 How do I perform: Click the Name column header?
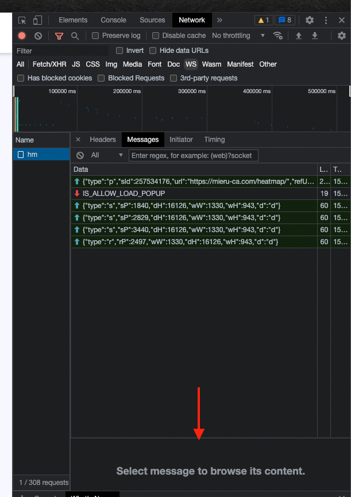click(x=41, y=140)
